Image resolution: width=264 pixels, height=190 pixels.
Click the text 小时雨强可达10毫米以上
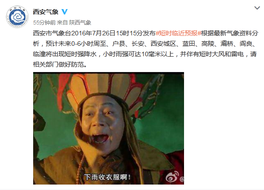(139, 54)
